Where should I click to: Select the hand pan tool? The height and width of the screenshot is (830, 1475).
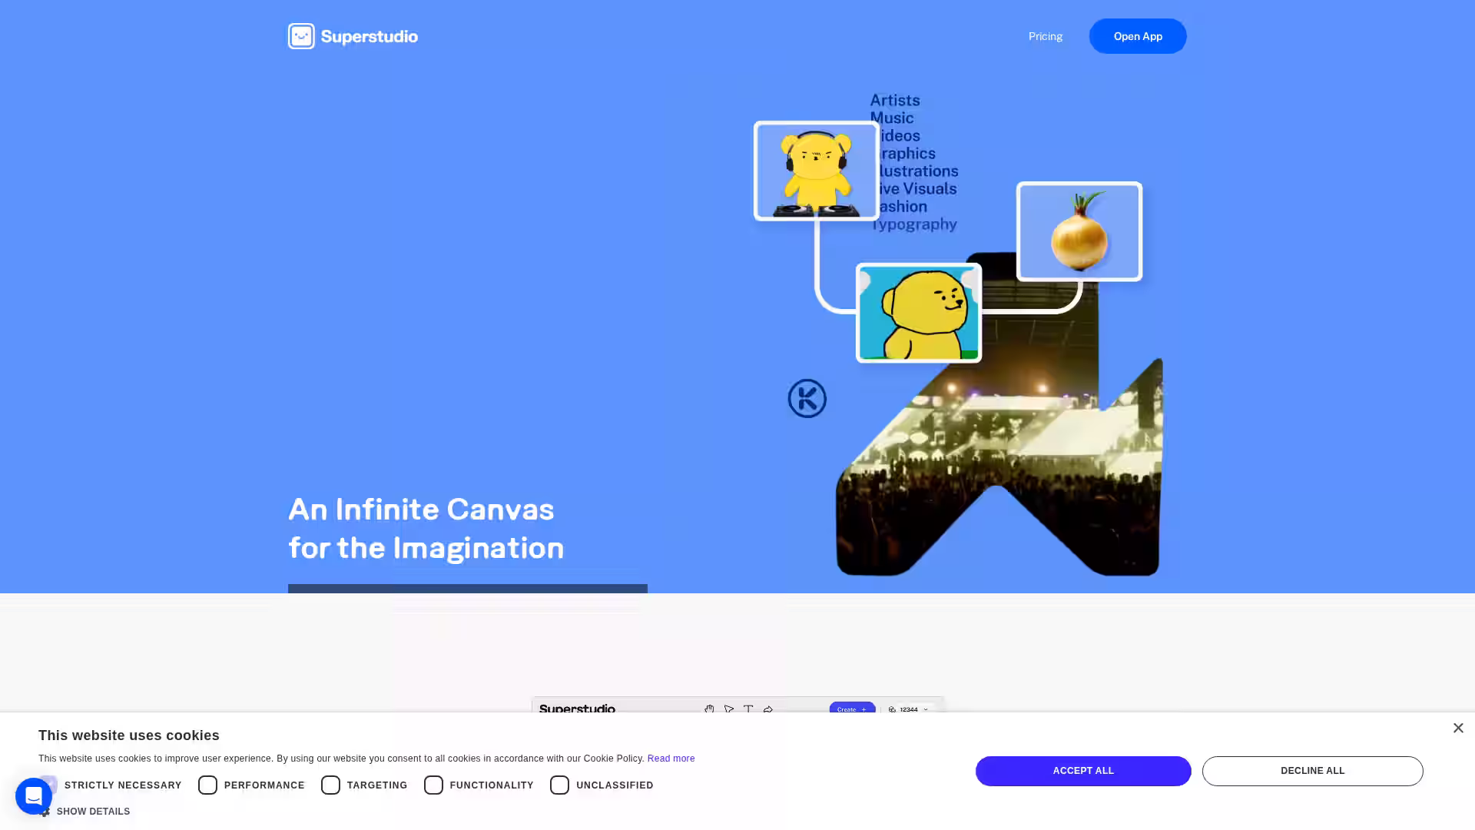(x=709, y=709)
